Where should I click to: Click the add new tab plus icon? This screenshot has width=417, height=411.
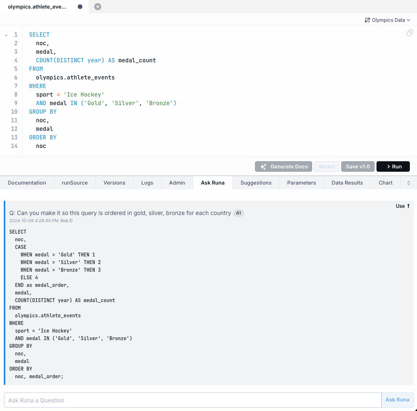[x=98, y=7]
